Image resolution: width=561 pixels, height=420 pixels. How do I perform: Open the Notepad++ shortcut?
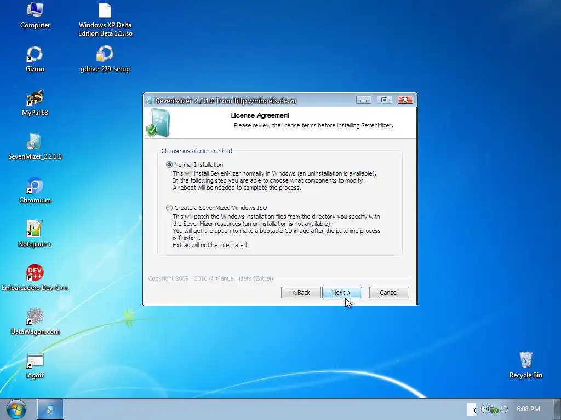coord(35,234)
